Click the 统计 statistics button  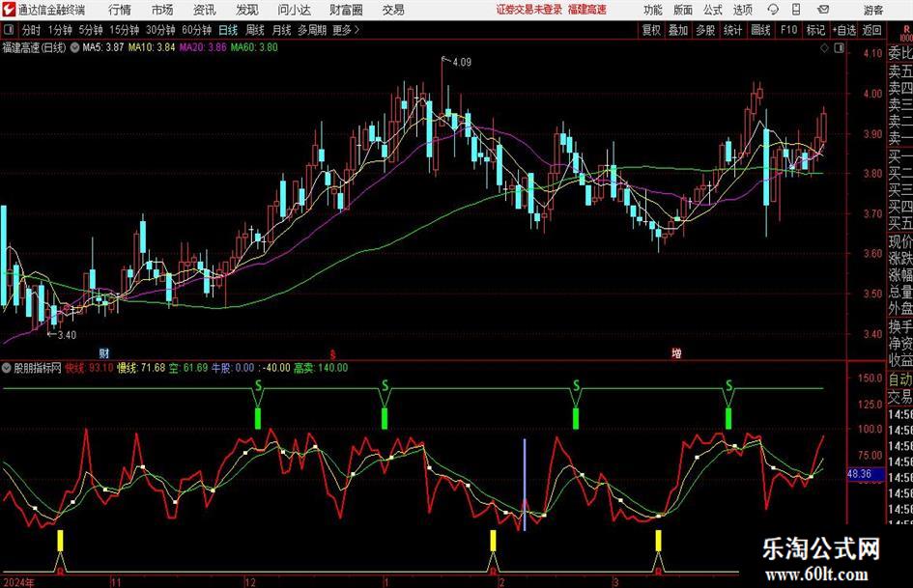[732, 30]
